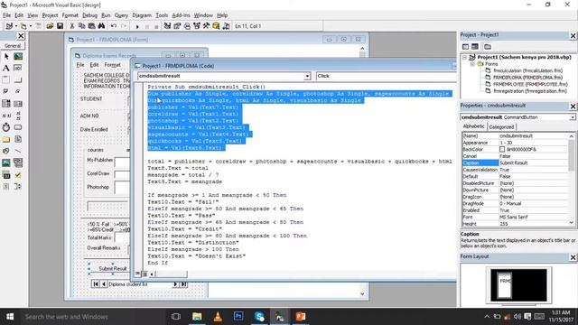Click the Caption property row
Image resolution: width=578 pixels, height=325 pixels.
tap(516, 162)
